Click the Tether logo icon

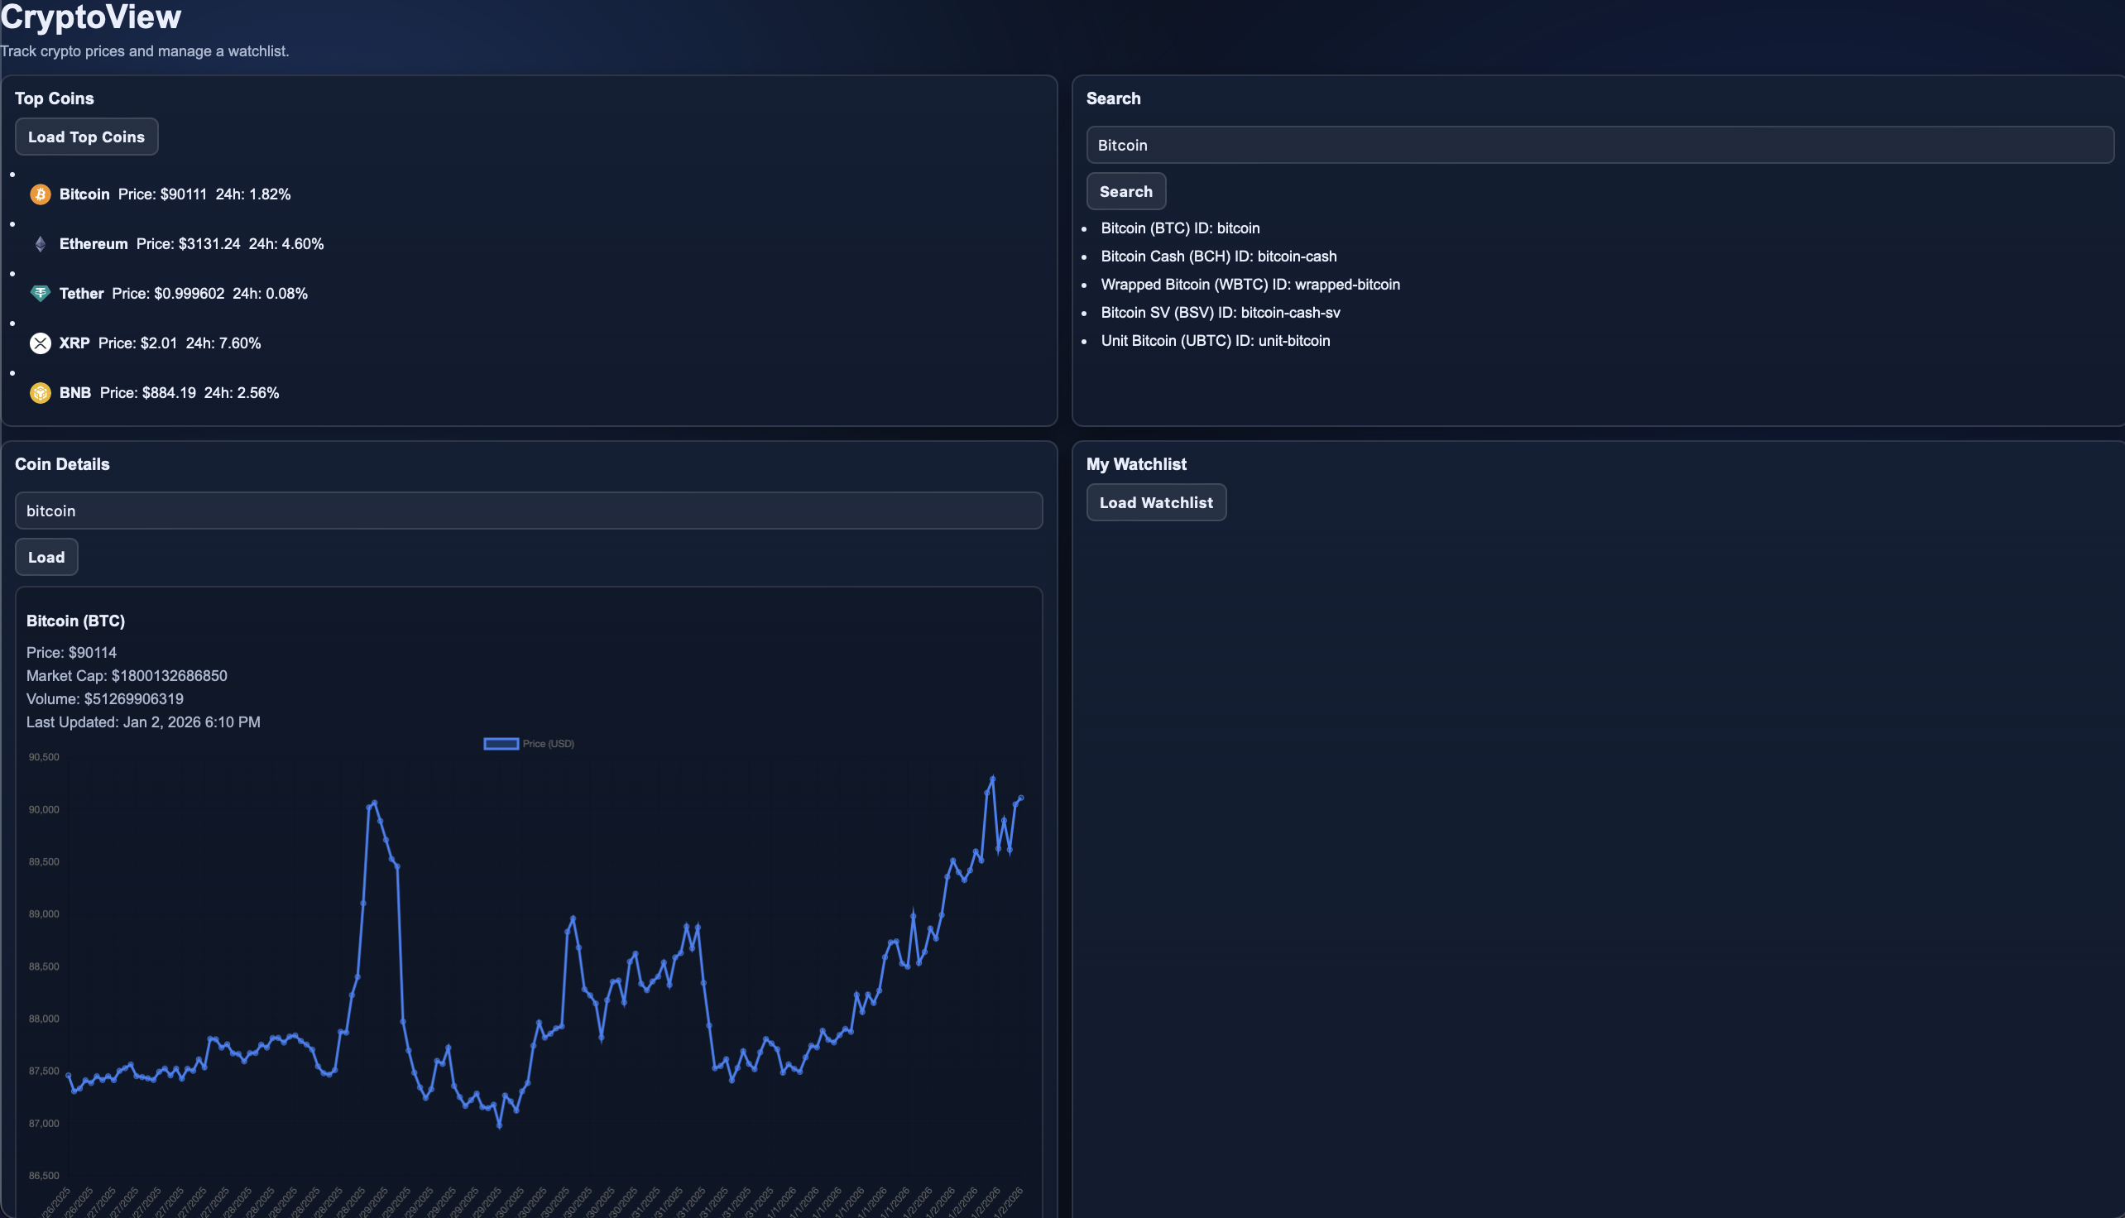pos(41,294)
